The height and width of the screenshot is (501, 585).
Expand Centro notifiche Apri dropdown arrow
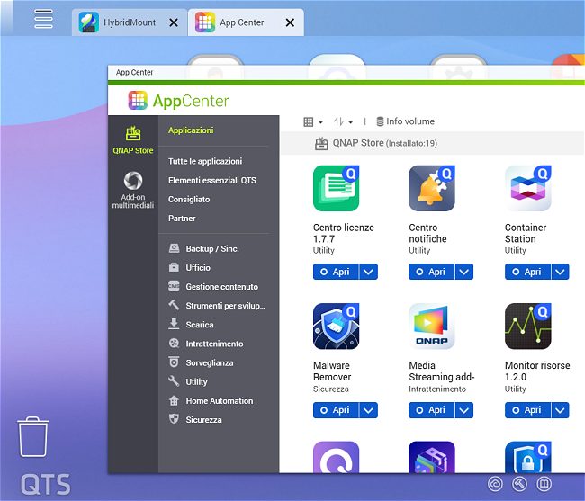click(464, 272)
